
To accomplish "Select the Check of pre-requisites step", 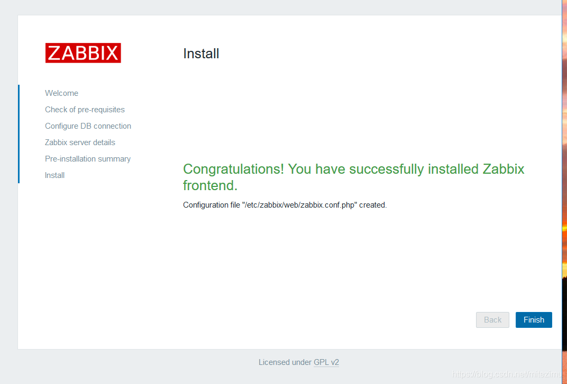I will coord(85,110).
